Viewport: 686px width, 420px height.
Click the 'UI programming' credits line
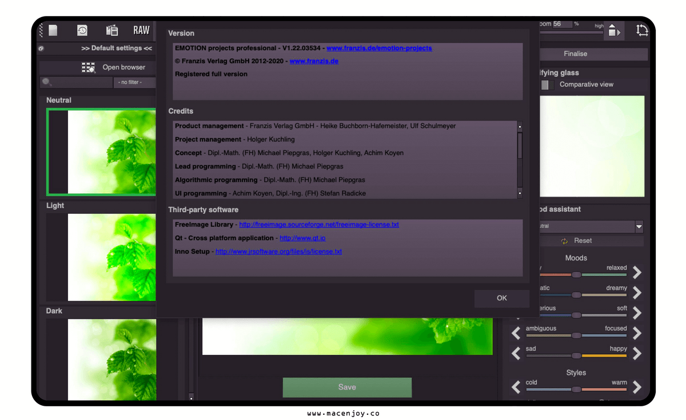click(x=270, y=194)
